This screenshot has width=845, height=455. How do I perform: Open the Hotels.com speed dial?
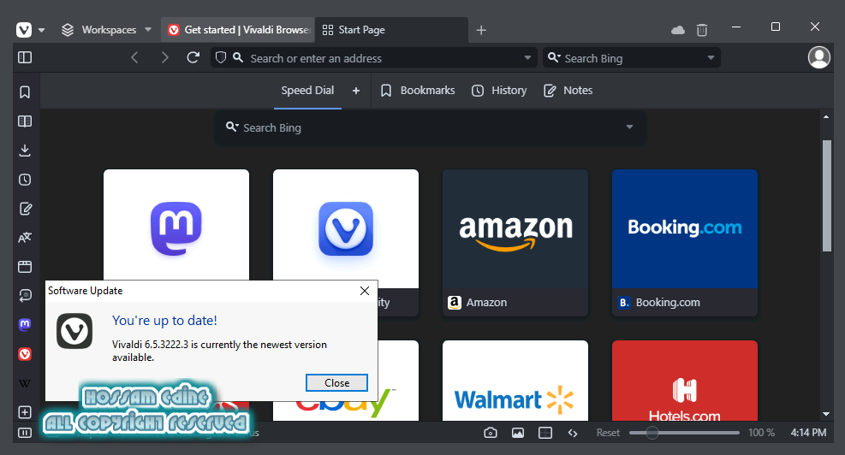(x=684, y=381)
